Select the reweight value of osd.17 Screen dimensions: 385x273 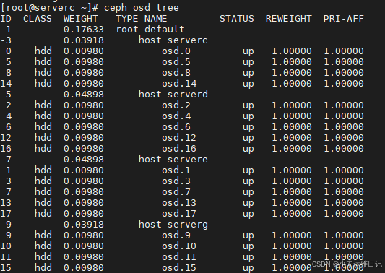point(291,214)
